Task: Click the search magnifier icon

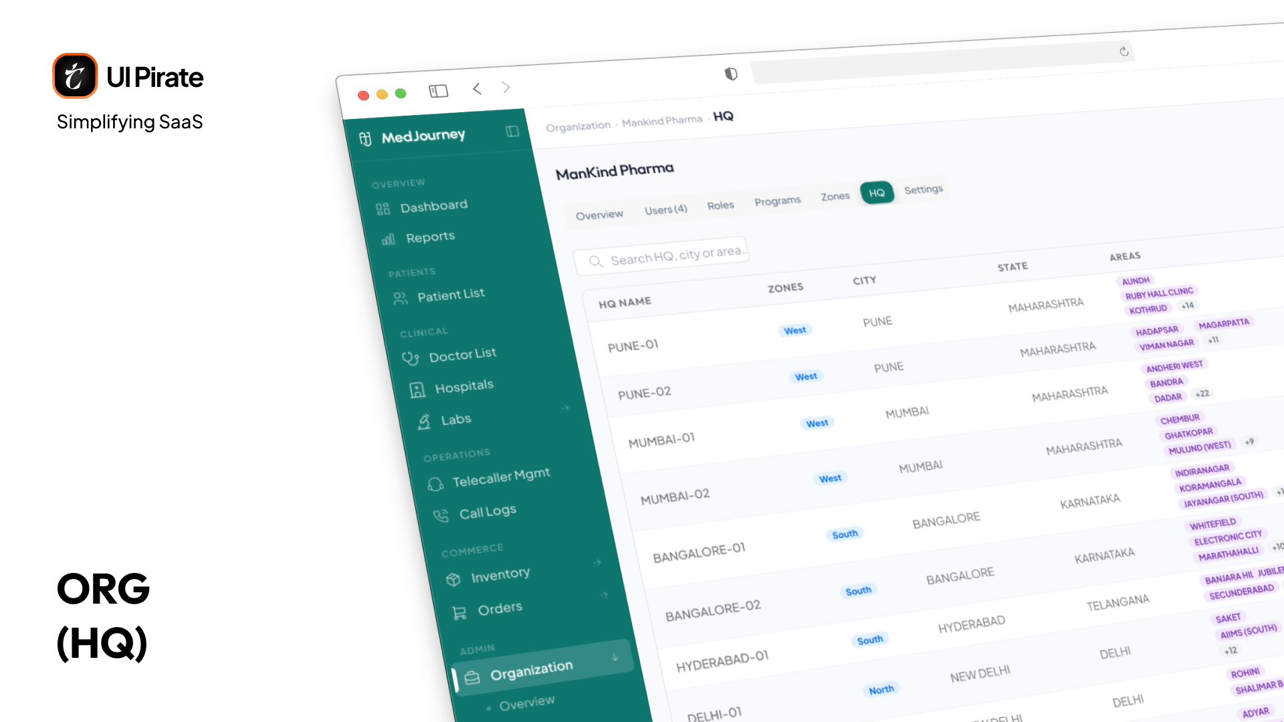Action: (x=595, y=261)
